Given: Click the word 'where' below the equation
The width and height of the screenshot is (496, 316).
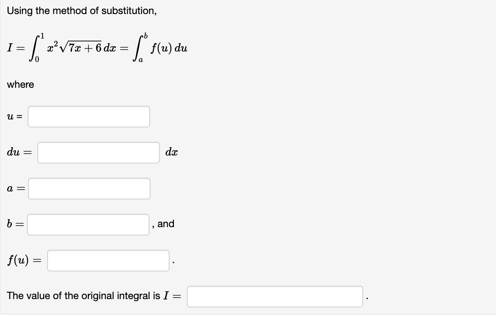Looking at the screenshot, I should pyautogui.click(x=20, y=85).
